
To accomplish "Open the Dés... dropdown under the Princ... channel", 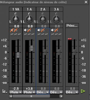I will (72, 92).
